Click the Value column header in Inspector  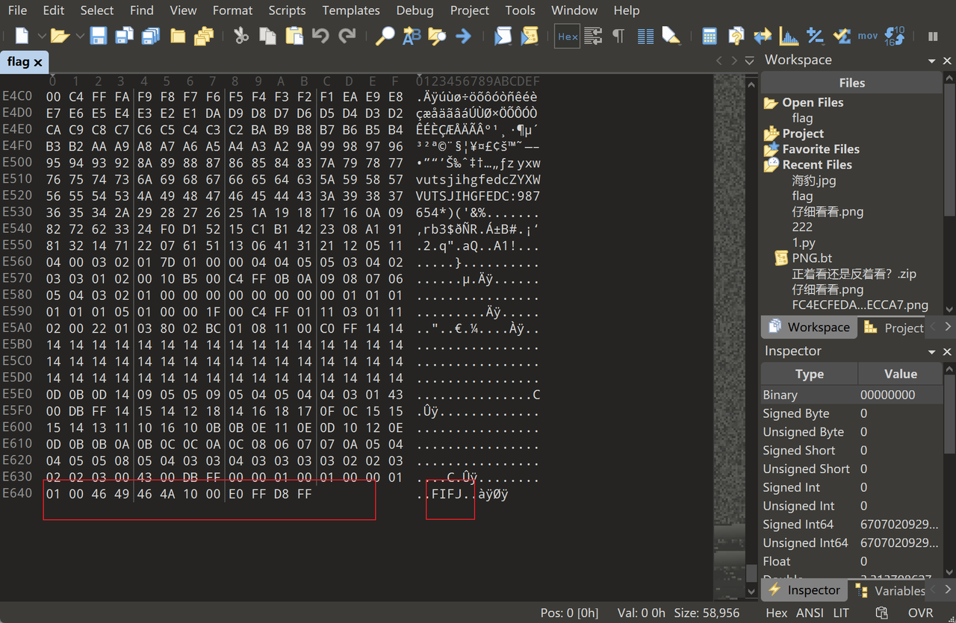click(900, 374)
